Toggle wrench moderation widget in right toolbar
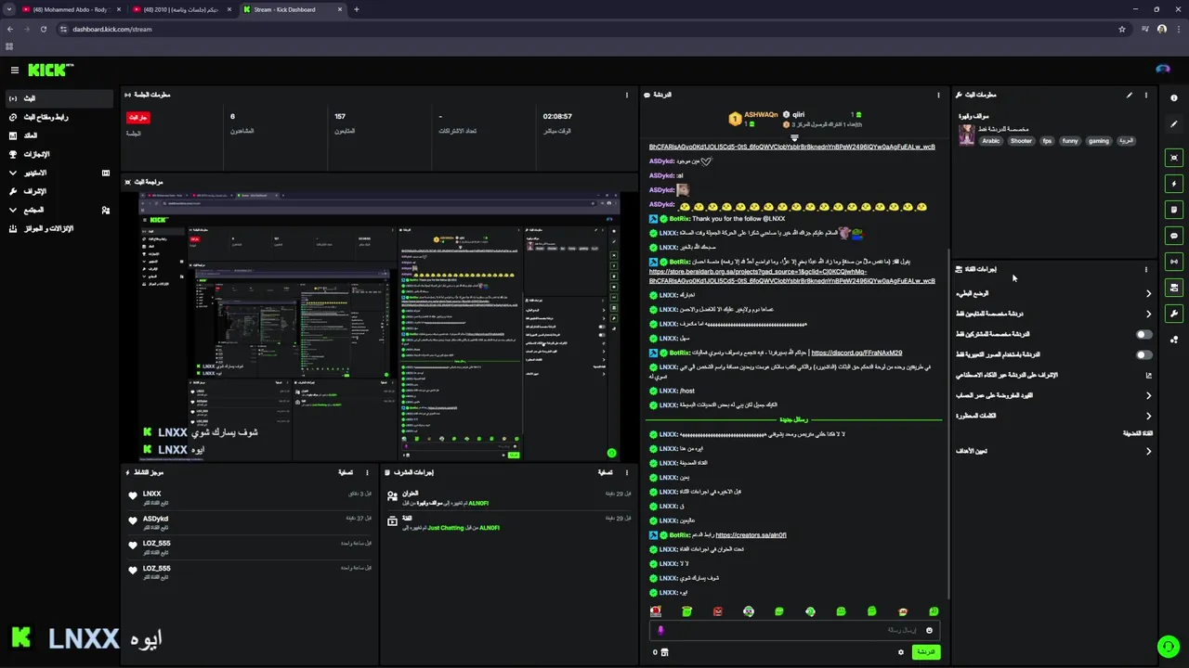The height and width of the screenshot is (668, 1189). tap(1174, 314)
